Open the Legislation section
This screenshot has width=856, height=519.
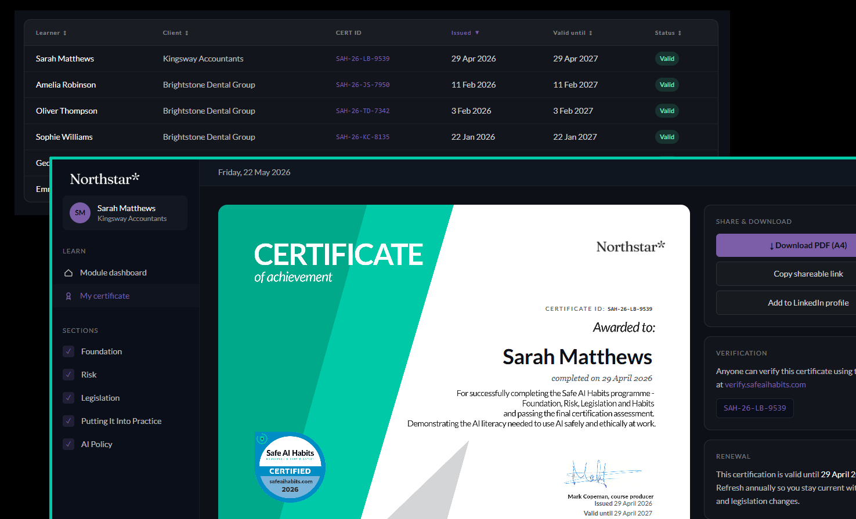tap(100, 398)
